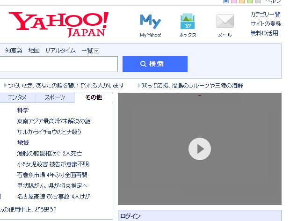
Task: Focus the search text field
Action: (x=58, y=64)
